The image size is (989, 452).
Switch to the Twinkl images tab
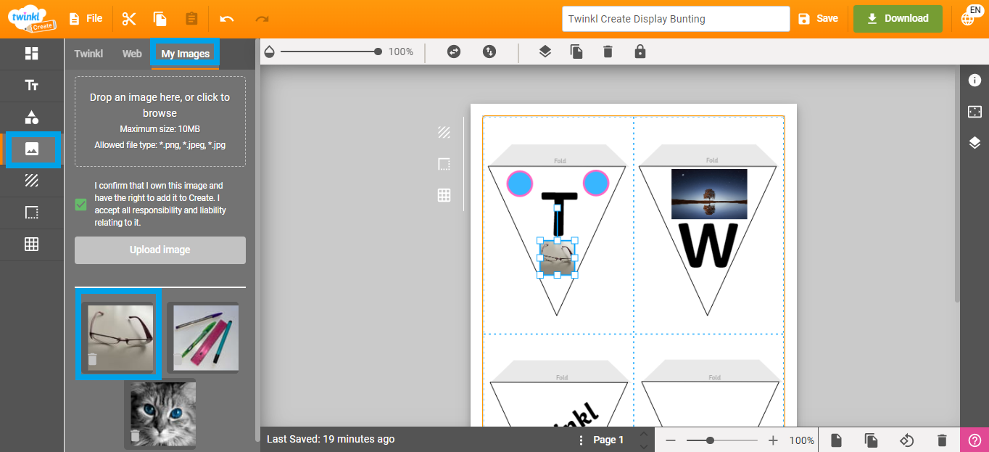coord(88,54)
